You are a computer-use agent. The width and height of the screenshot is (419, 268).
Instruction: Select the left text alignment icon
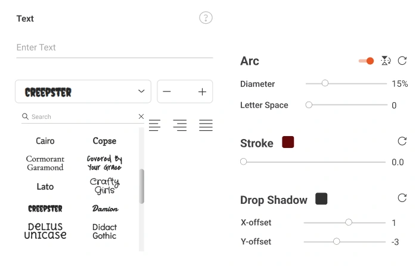tap(154, 125)
